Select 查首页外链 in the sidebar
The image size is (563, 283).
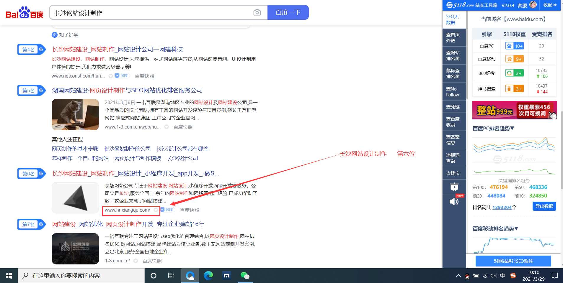click(454, 38)
